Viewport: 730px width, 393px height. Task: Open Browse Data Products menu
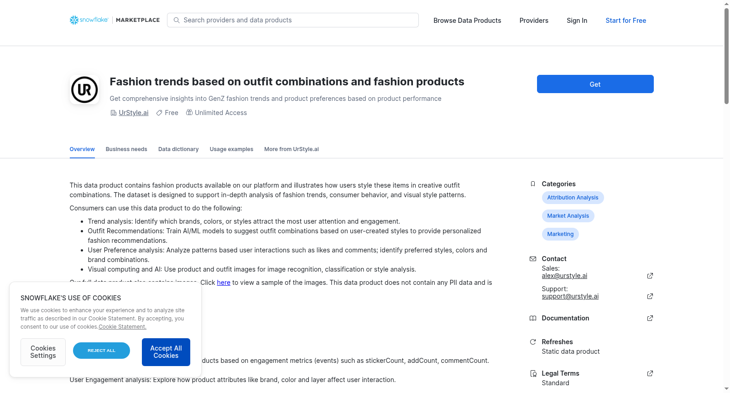pyautogui.click(x=467, y=21)
